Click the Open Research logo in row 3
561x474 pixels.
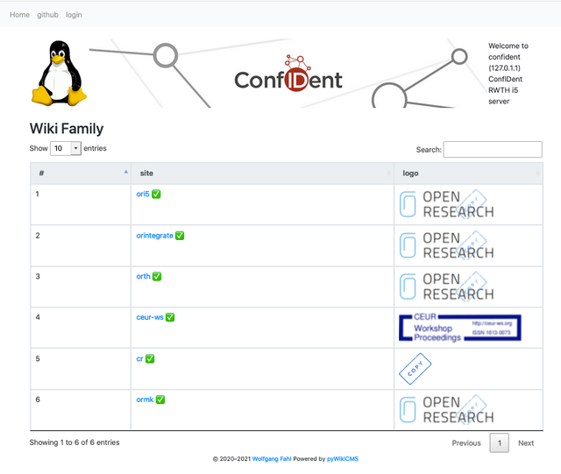[x=446, y=287]
